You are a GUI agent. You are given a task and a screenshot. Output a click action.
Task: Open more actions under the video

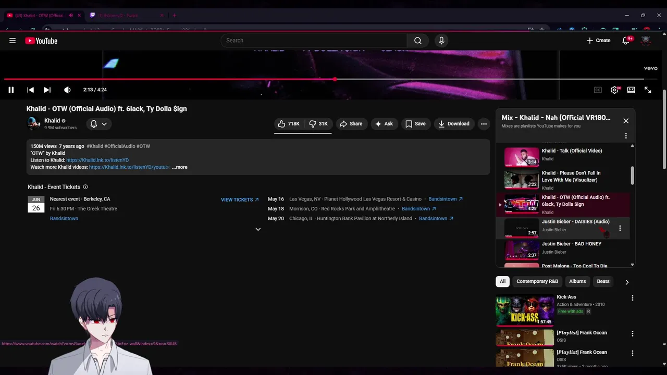(x=484, y=124)
